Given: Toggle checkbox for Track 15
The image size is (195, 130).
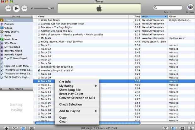Looking at the screenshot, I should [x=39, y=99].
